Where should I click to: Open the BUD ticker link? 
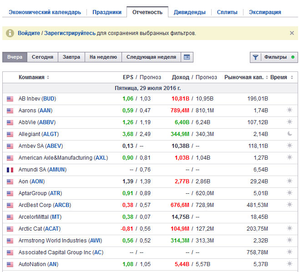pos(49,99)
